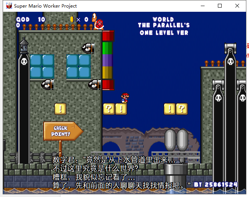
Task: Click the Super Mario Worker Project app icon
Action: (9, 6)
